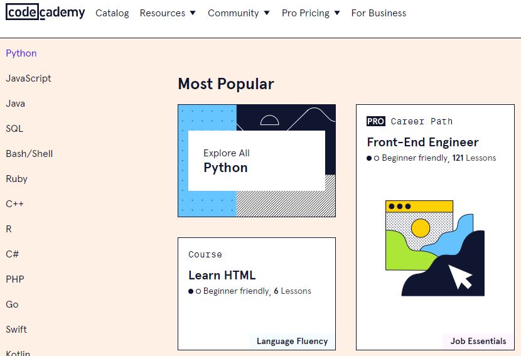Choose PHP from the language list
The width and height of the screenshot is (521, 356).
(x=15, y=279)
